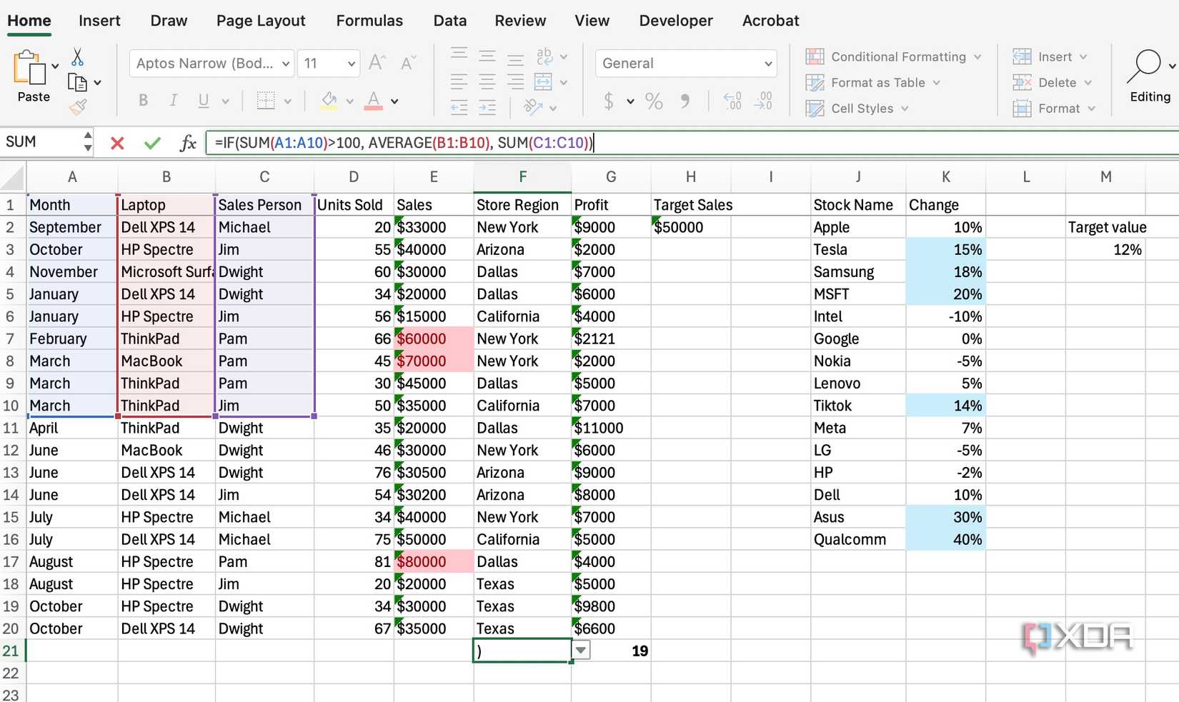Expand the General number format dropdown
This screenshot has height=702, width=1179.
pos(768,64)
